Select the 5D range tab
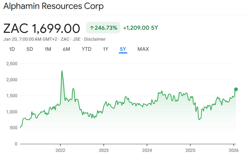The width and height of the screenshot is (248, 155). tap(30, 49)
